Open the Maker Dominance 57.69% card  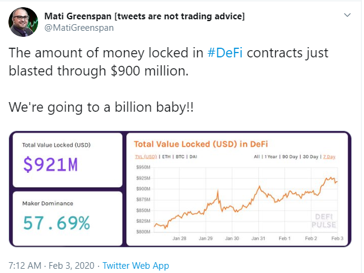68,219
